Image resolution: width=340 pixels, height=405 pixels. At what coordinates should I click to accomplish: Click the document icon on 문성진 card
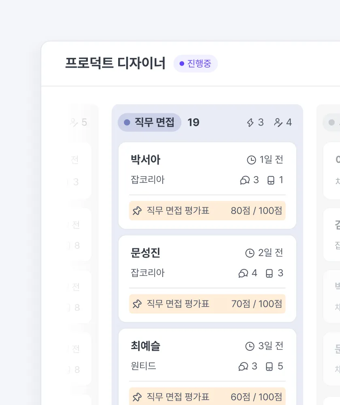pyautogui.click(x=269, y=273)
